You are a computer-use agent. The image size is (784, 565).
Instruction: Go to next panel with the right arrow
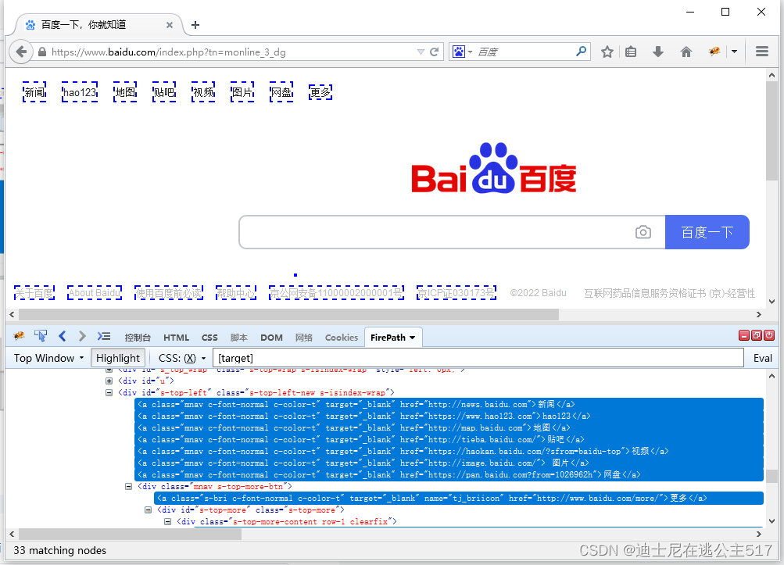point(82,336)
